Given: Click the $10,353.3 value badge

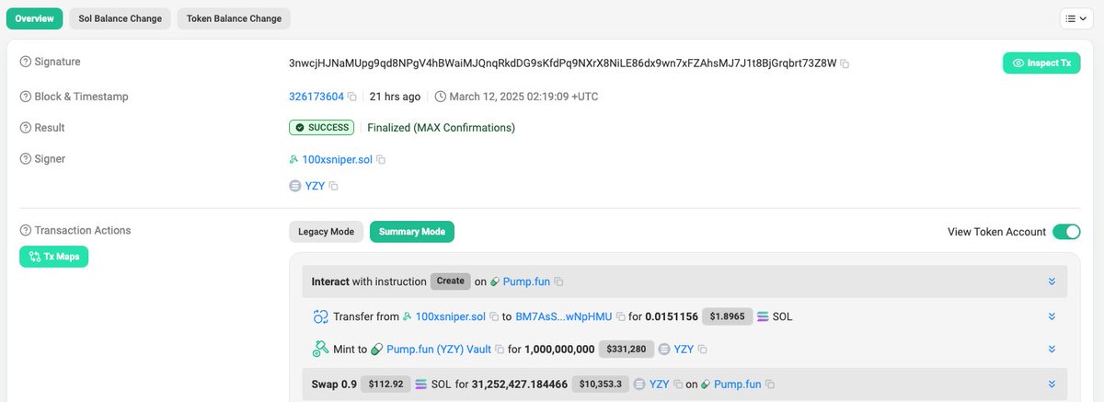Looking at the screenshot, I should pyautogui.click(x=601, y=384).
